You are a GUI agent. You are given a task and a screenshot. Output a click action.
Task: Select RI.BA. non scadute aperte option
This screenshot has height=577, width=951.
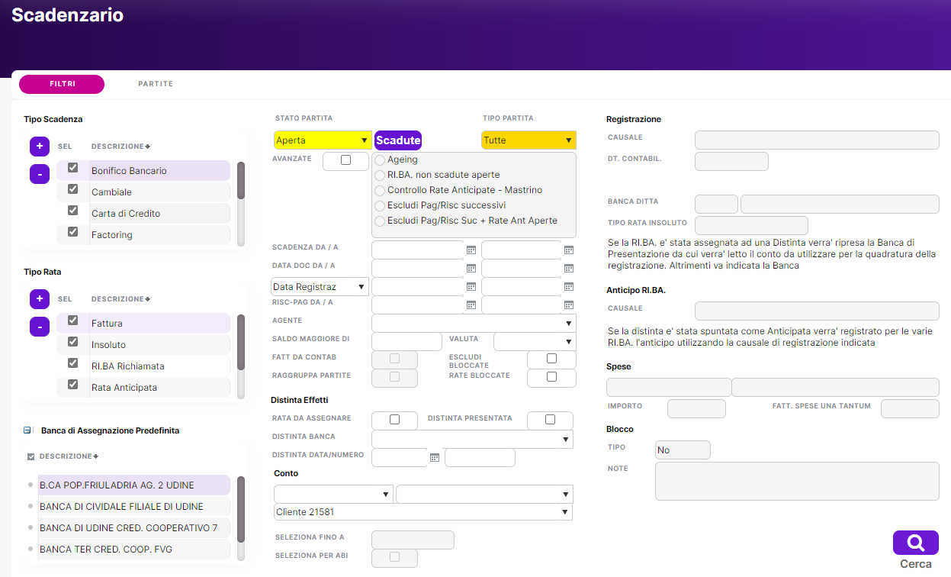tap(380, 176)
